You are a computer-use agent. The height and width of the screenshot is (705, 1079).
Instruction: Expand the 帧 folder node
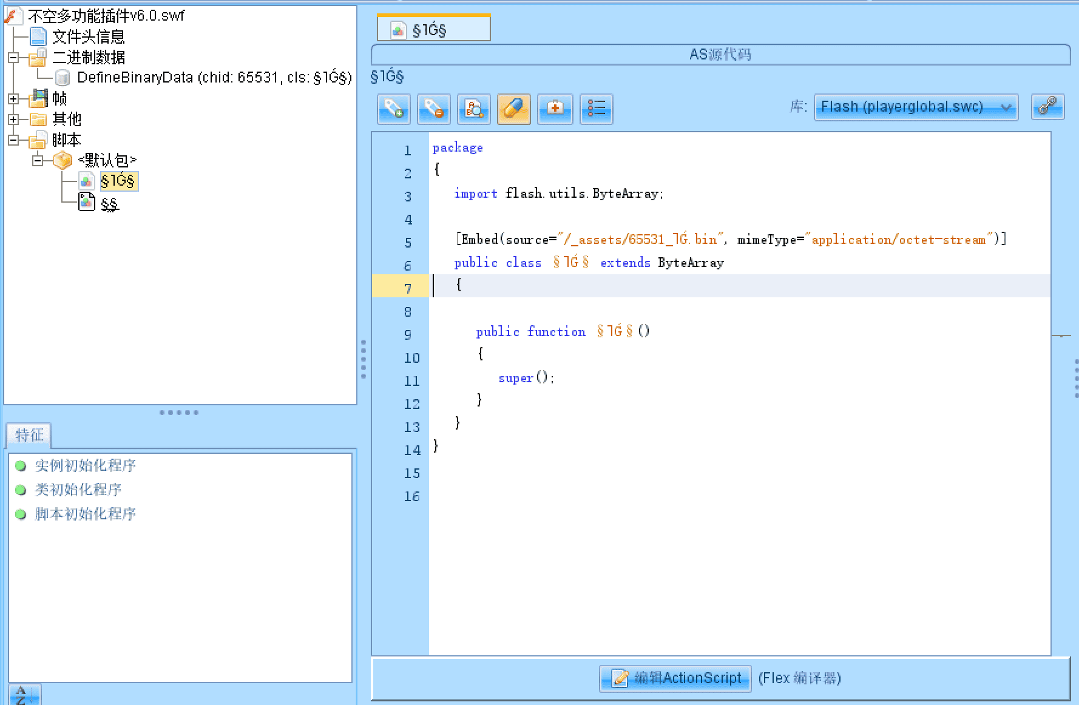pyautogui.click(x=13, y=99)
